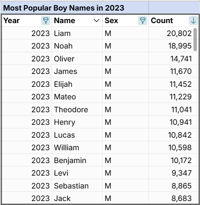
Task: Click the Count column header label
Action: point(162,20)
